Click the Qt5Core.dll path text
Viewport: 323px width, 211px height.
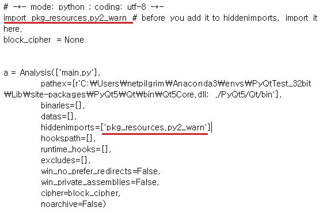(182, 95)
